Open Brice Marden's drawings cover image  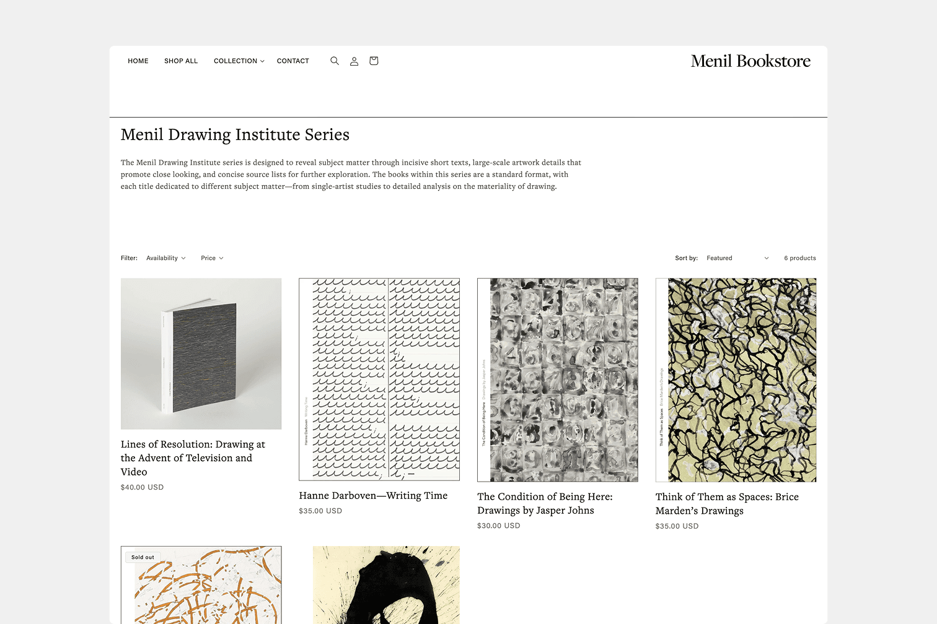(x=736, y=379)
